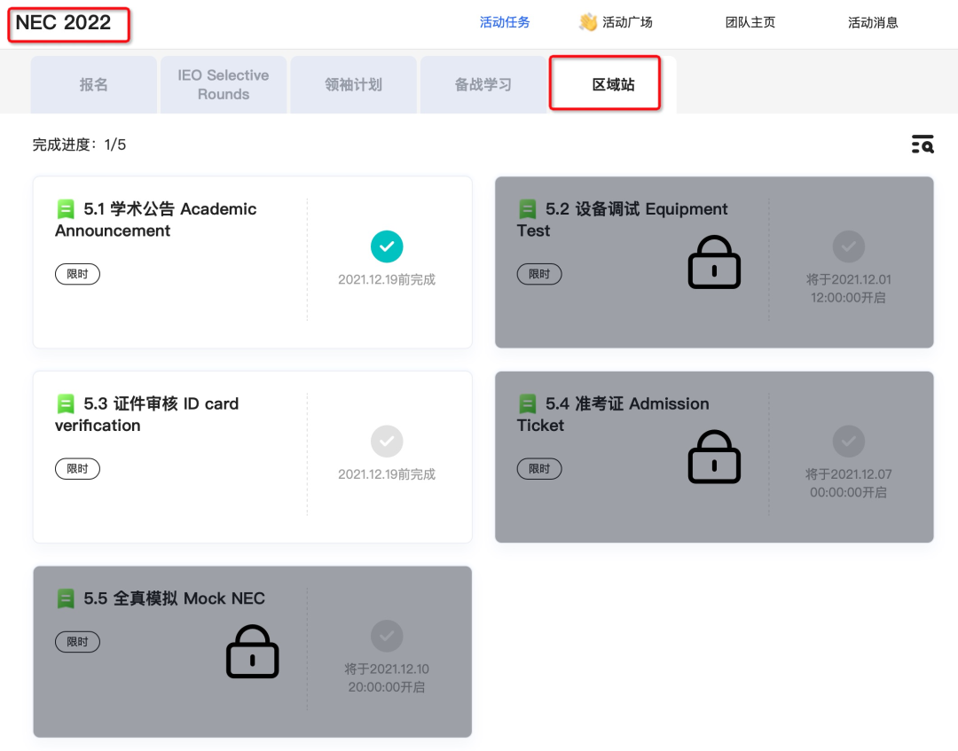Click the 限时 tag on 5.3 card
This screenshot has height=751, width=958.
[x=77, y=469]
